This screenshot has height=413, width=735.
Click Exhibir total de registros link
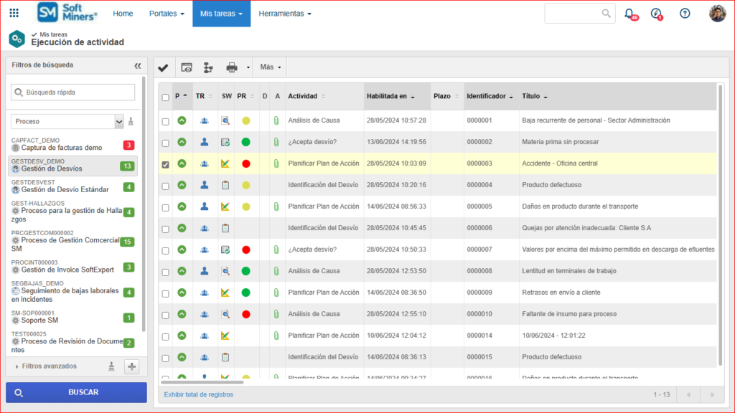pyautogui.click(x=198, y=394)
